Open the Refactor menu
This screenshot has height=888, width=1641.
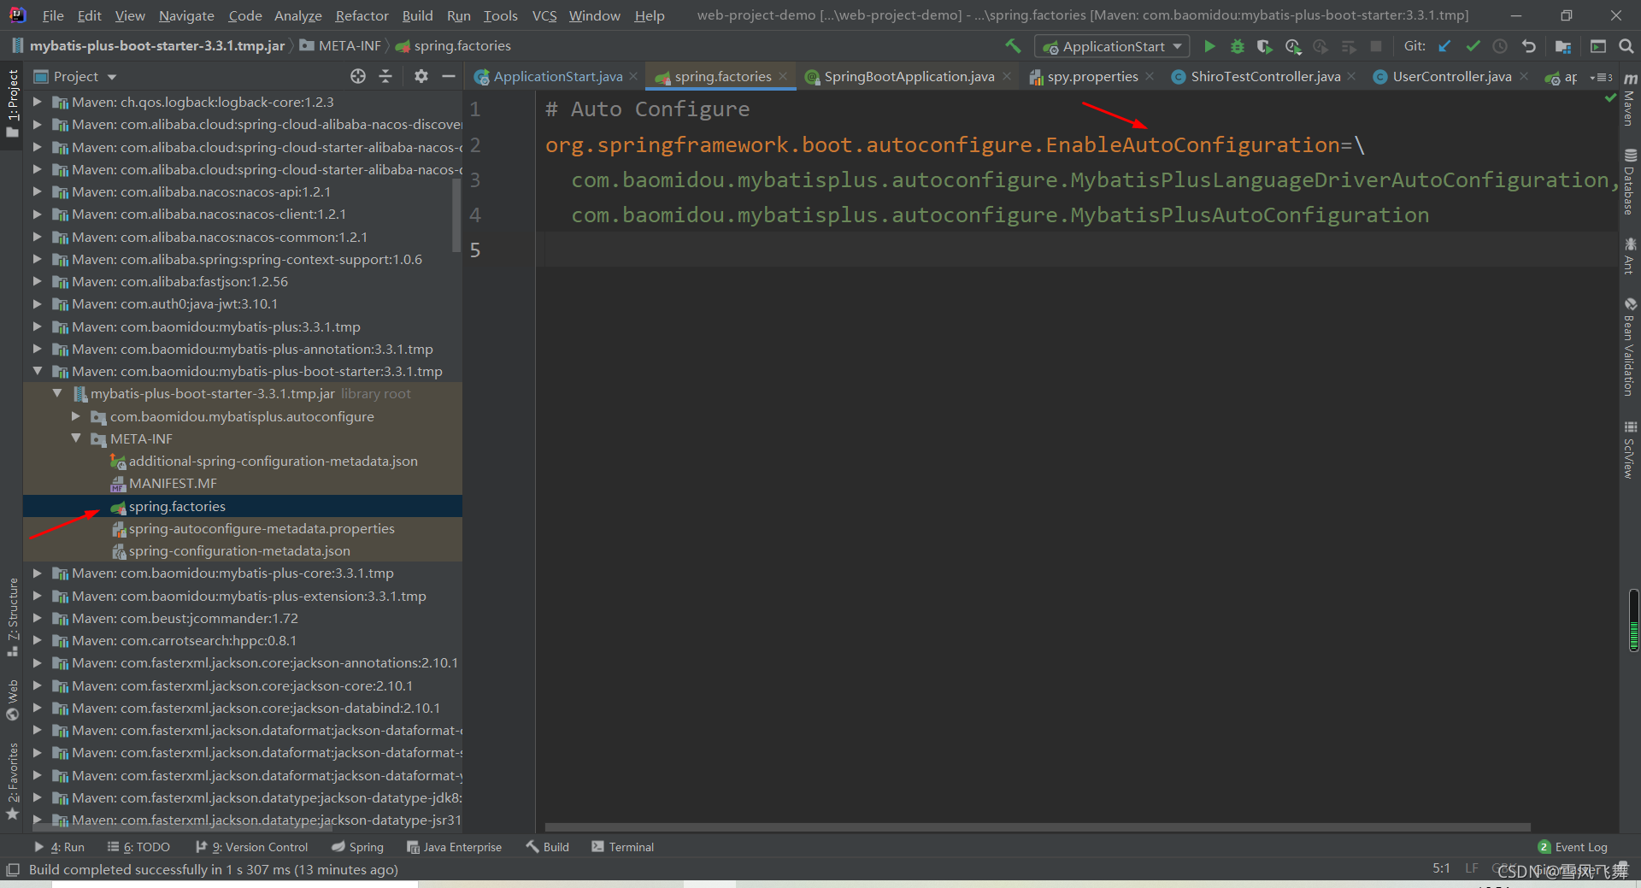click(x=362, y=15)
